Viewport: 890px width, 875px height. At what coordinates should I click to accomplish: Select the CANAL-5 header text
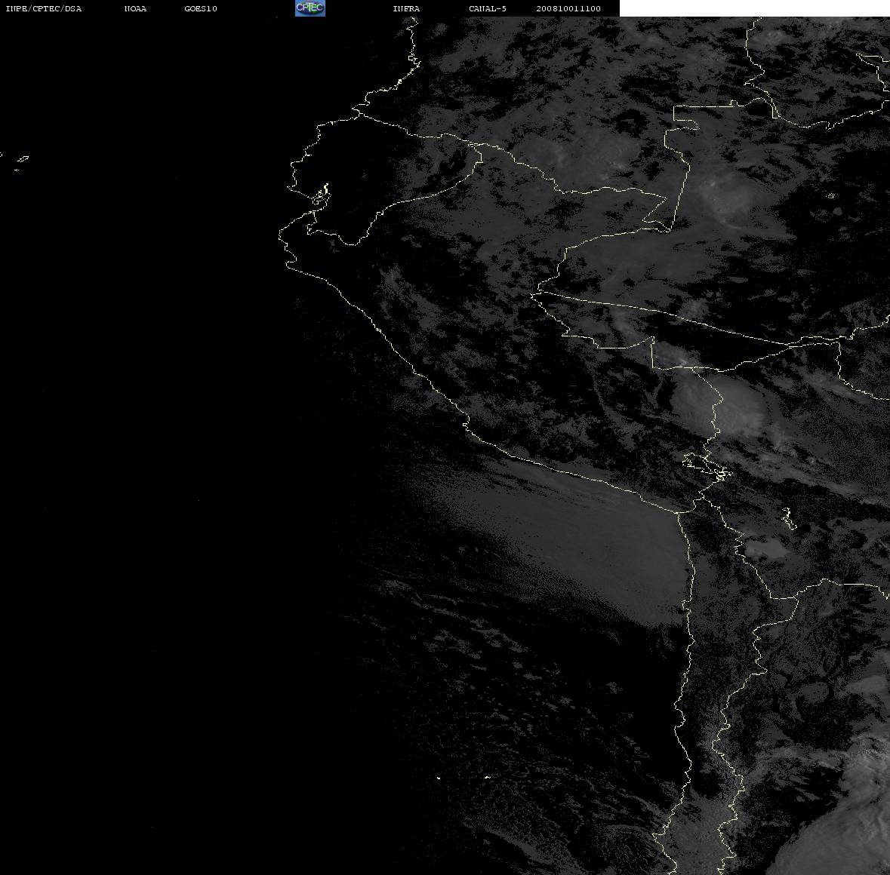tap(488, 8)
